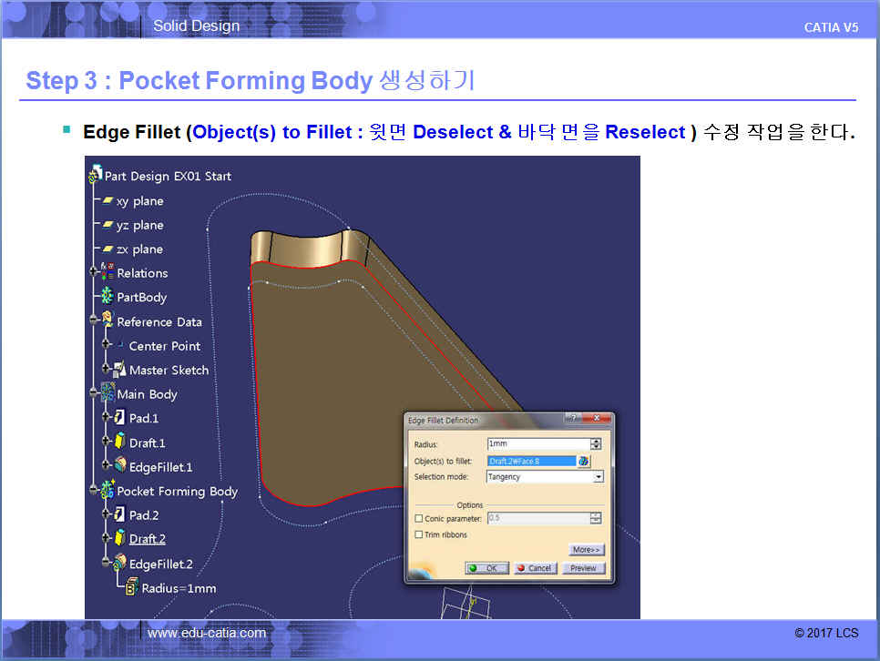This screenshot has height=661, width=880.
Task: Select the Draft.2 feature icon
Action: pyautogui.click(x=119, y=539)
